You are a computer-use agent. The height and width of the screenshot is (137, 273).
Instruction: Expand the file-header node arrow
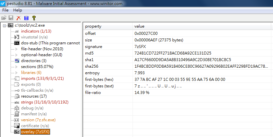tap(16, 49)
